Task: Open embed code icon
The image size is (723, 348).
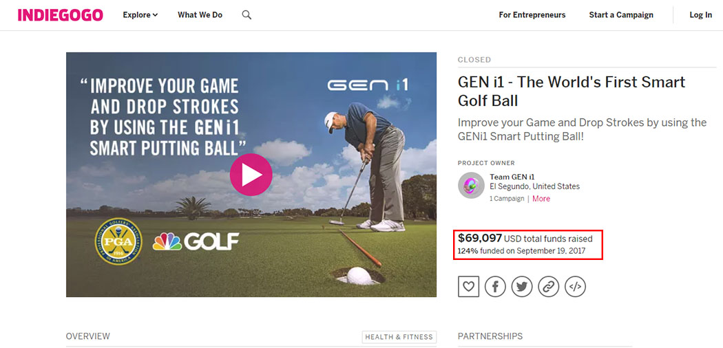Action: pyautogui.click(x=575, y=287)
